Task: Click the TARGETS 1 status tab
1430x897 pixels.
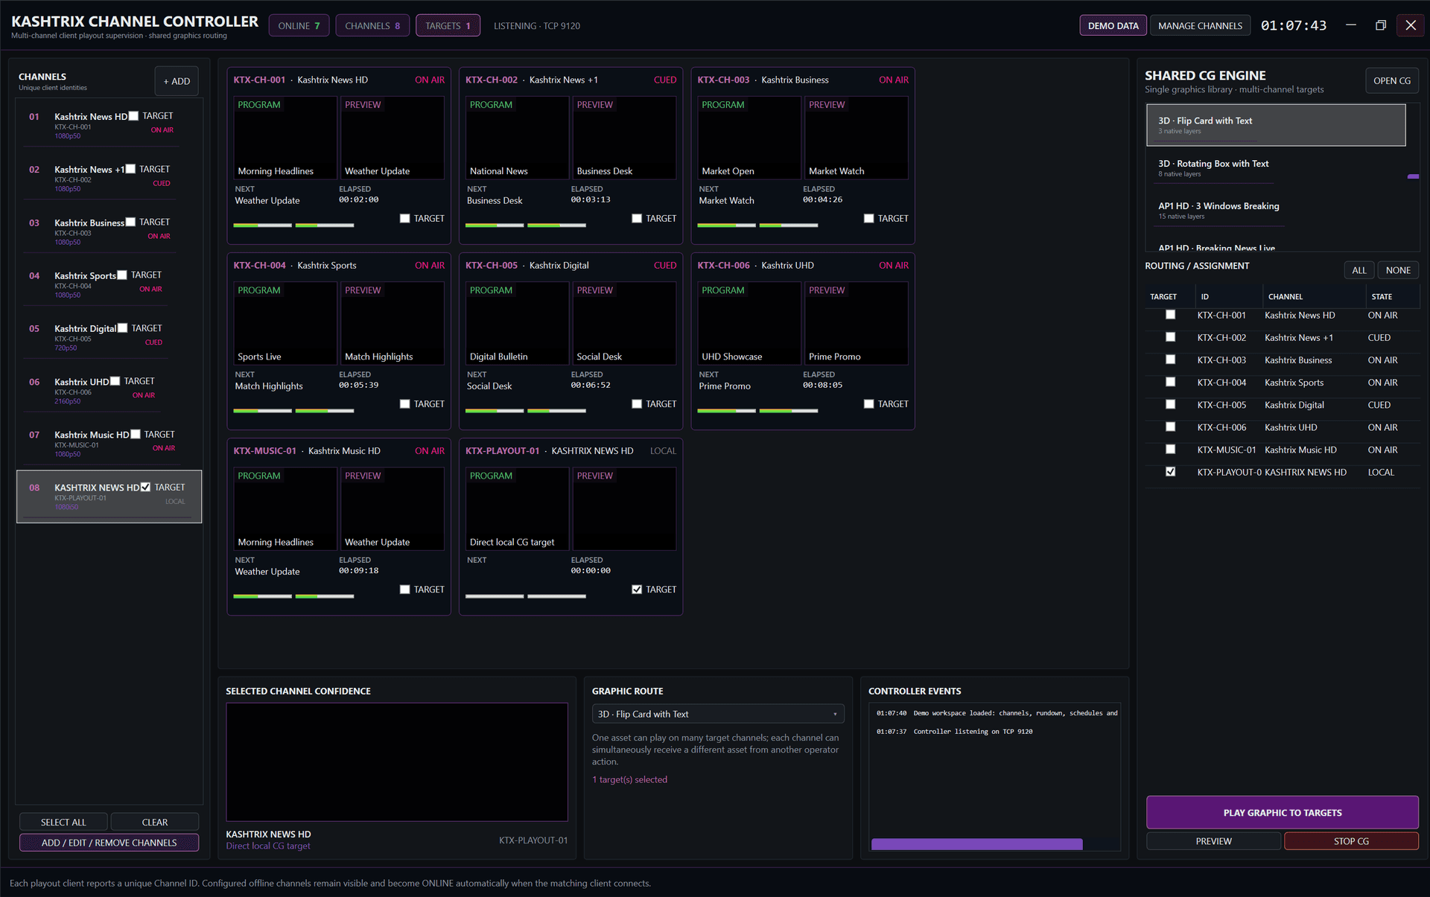Action: 448,25
